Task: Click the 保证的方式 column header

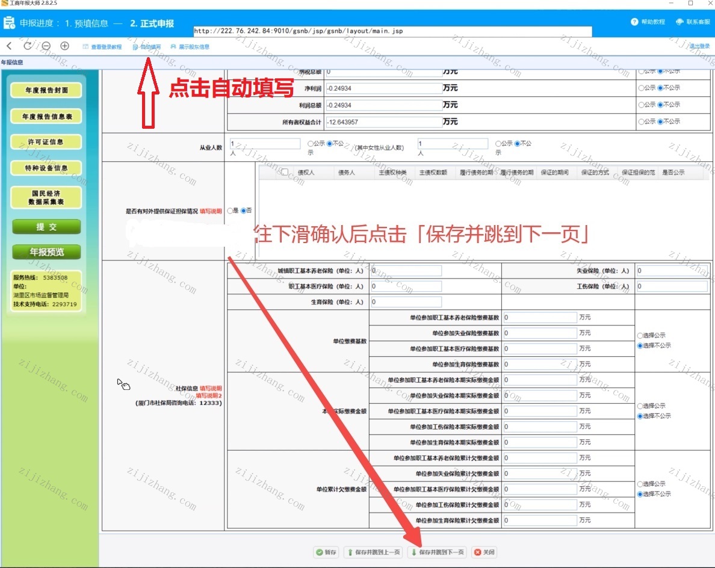Action: click(x=595, y=172)
